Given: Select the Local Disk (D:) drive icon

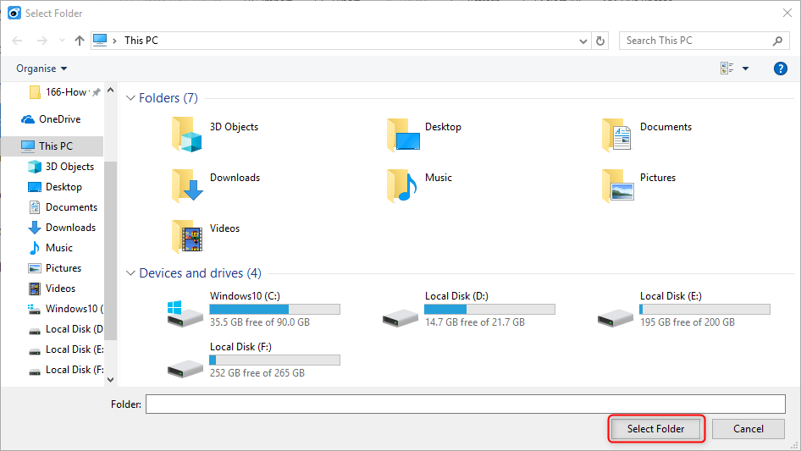Looking at the screenshot, I should 400,317.
